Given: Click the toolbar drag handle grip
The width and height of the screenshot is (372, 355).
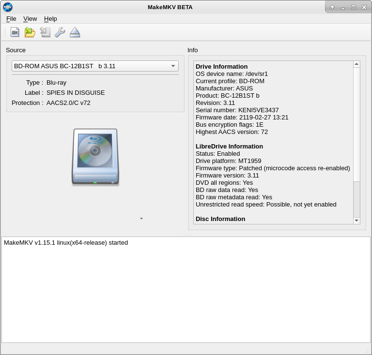Looking at the screenshot, I should coord(5,32).
